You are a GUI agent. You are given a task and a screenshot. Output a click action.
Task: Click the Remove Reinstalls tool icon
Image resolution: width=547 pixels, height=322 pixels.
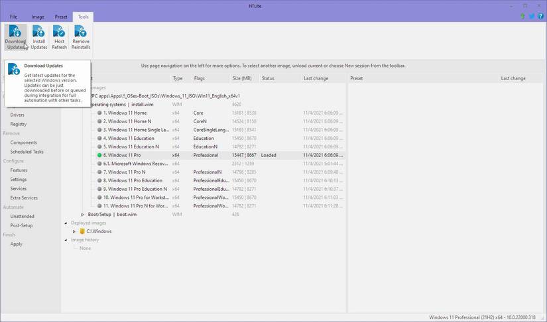pos(81,31)
